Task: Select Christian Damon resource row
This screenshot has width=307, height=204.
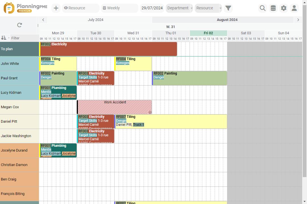Action: [19, 165]
